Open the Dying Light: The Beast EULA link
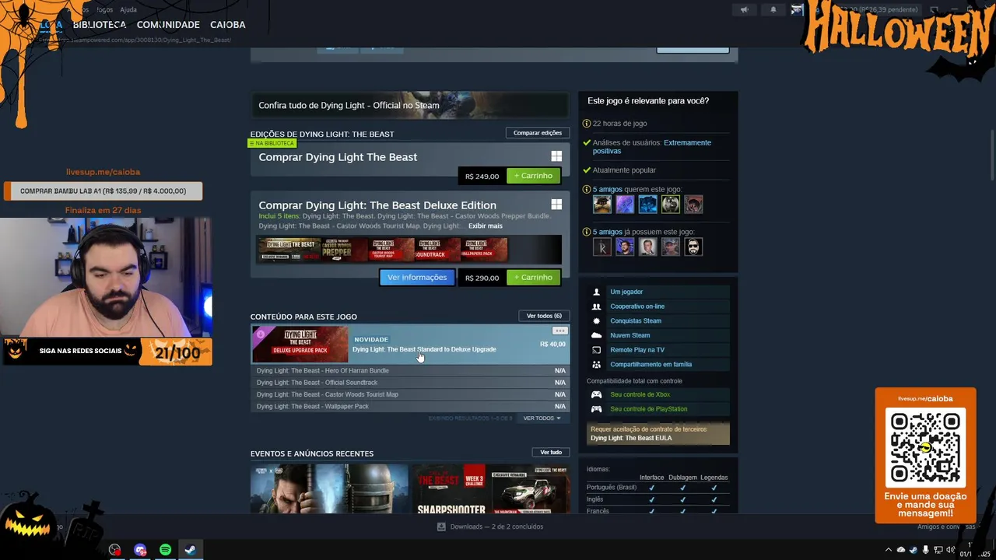The height and width of the screenshot is (560, 996). [631, 438]
